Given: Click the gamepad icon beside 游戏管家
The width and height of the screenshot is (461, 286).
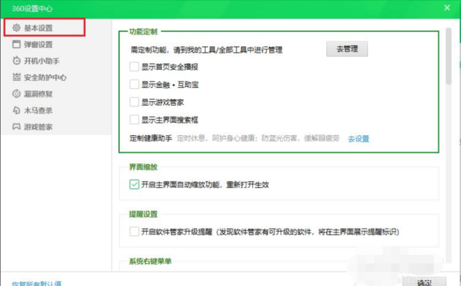Looking at the screenshot, I should pyautogui.click(x=16, y=126).
